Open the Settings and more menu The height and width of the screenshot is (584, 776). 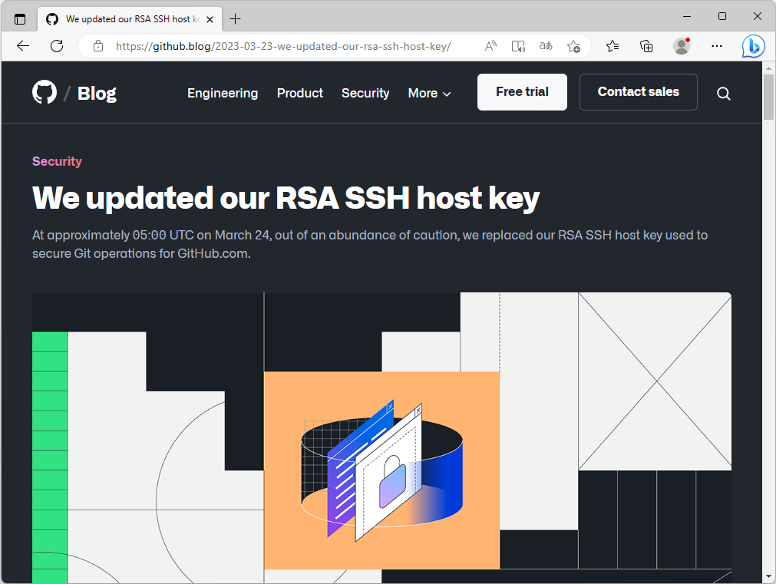coord(716,46)
